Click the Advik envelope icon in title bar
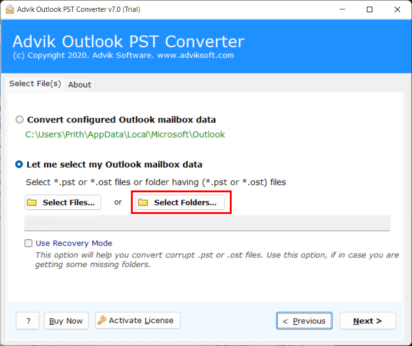 click(10, 9)
